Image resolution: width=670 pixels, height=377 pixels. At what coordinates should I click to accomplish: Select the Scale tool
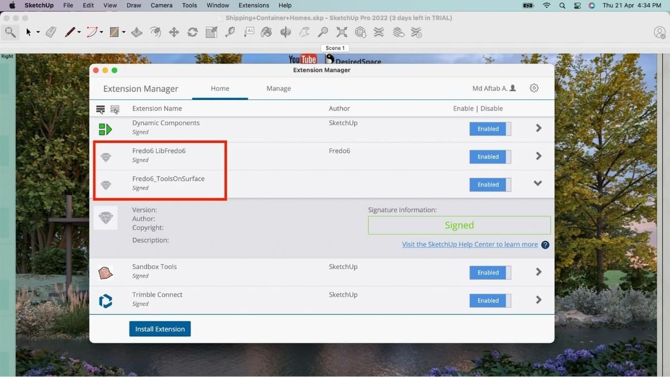click(211, 32)
